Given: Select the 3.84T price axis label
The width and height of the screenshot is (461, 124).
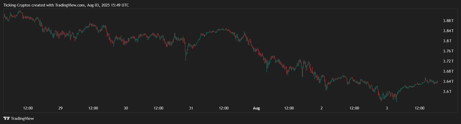Looking at the screenshot, I should (x=448, y=31).
